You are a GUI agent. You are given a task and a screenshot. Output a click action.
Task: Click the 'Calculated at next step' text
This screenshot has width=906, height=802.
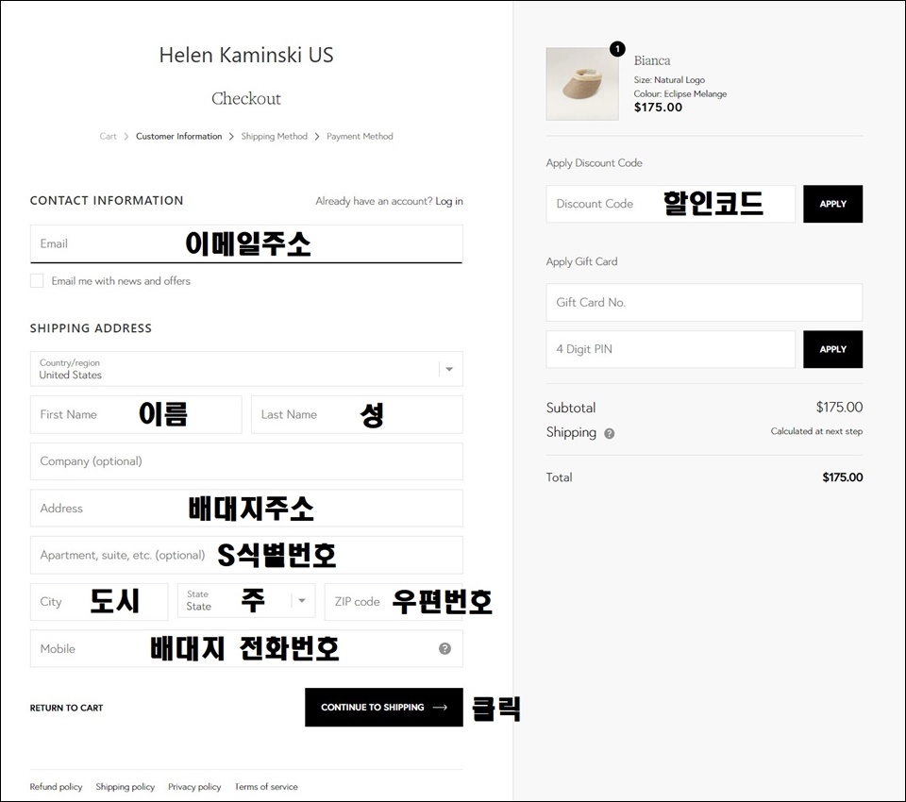816,431
